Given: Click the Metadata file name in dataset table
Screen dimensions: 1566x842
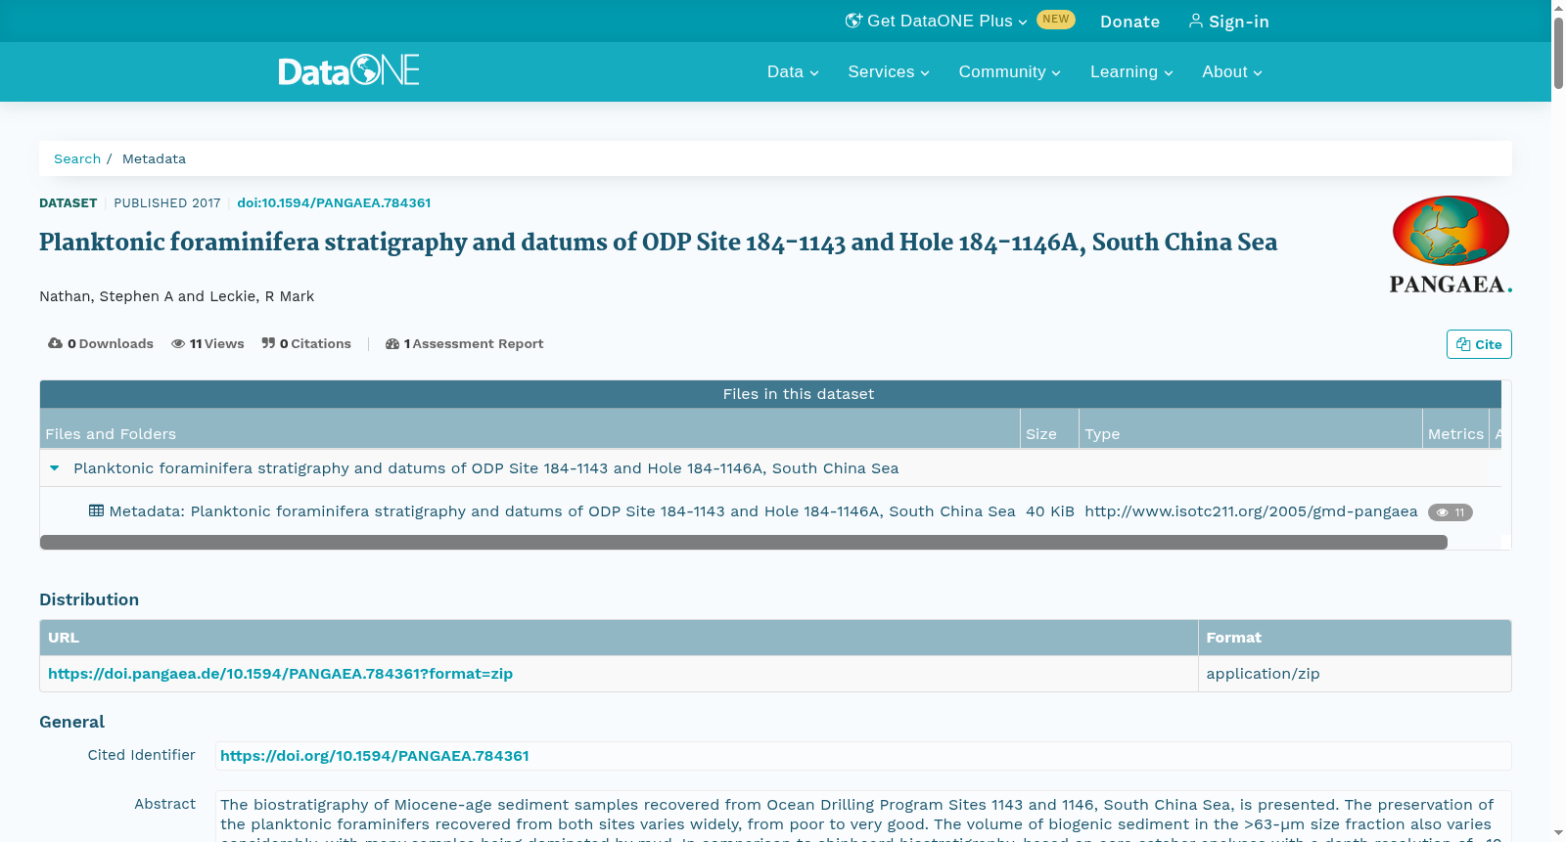Looking at the screenshot, I should pyautogui.click(x=562, y=511).
